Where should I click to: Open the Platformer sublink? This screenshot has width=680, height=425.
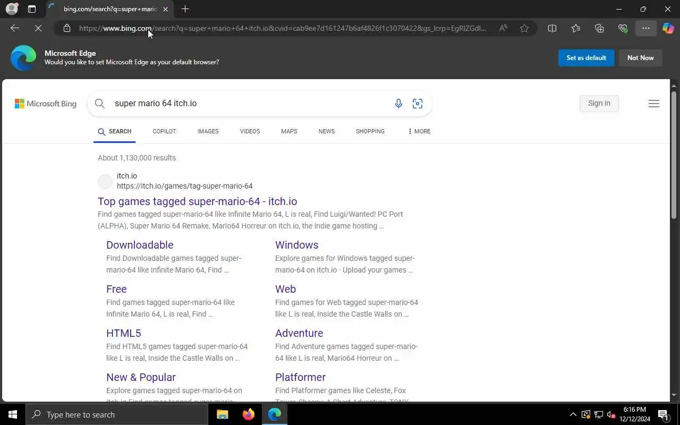click(x=300, y=377)
